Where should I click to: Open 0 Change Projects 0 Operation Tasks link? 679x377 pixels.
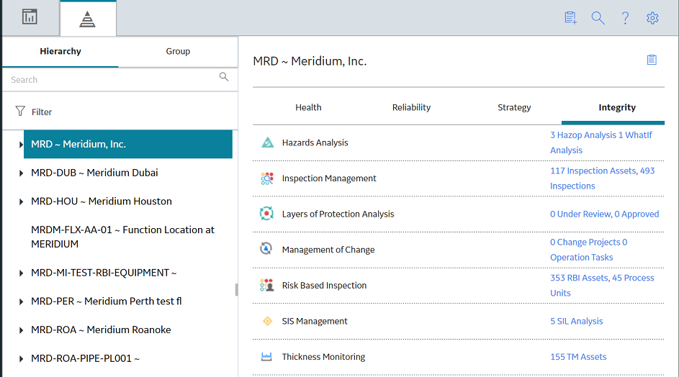[589, 250]
